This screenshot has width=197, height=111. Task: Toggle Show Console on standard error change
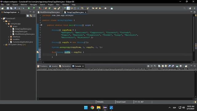tap(173, 66)
